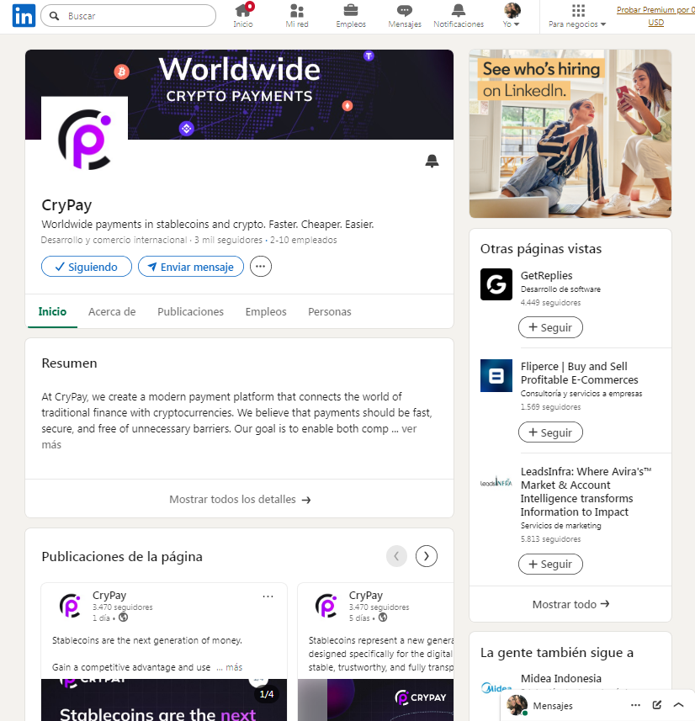Follow LeadsInfra with Seguir button

click(550, 565)
